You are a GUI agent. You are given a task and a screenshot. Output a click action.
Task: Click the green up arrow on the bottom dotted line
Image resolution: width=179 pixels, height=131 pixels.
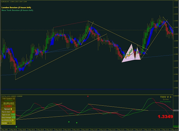(16, 127)
